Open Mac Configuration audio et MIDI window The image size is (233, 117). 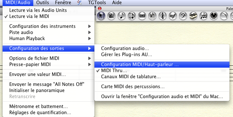(x=162, y=96)
